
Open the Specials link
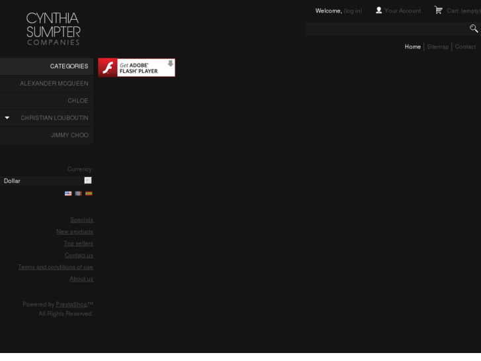pyautogui.click(x=81, y=220)
